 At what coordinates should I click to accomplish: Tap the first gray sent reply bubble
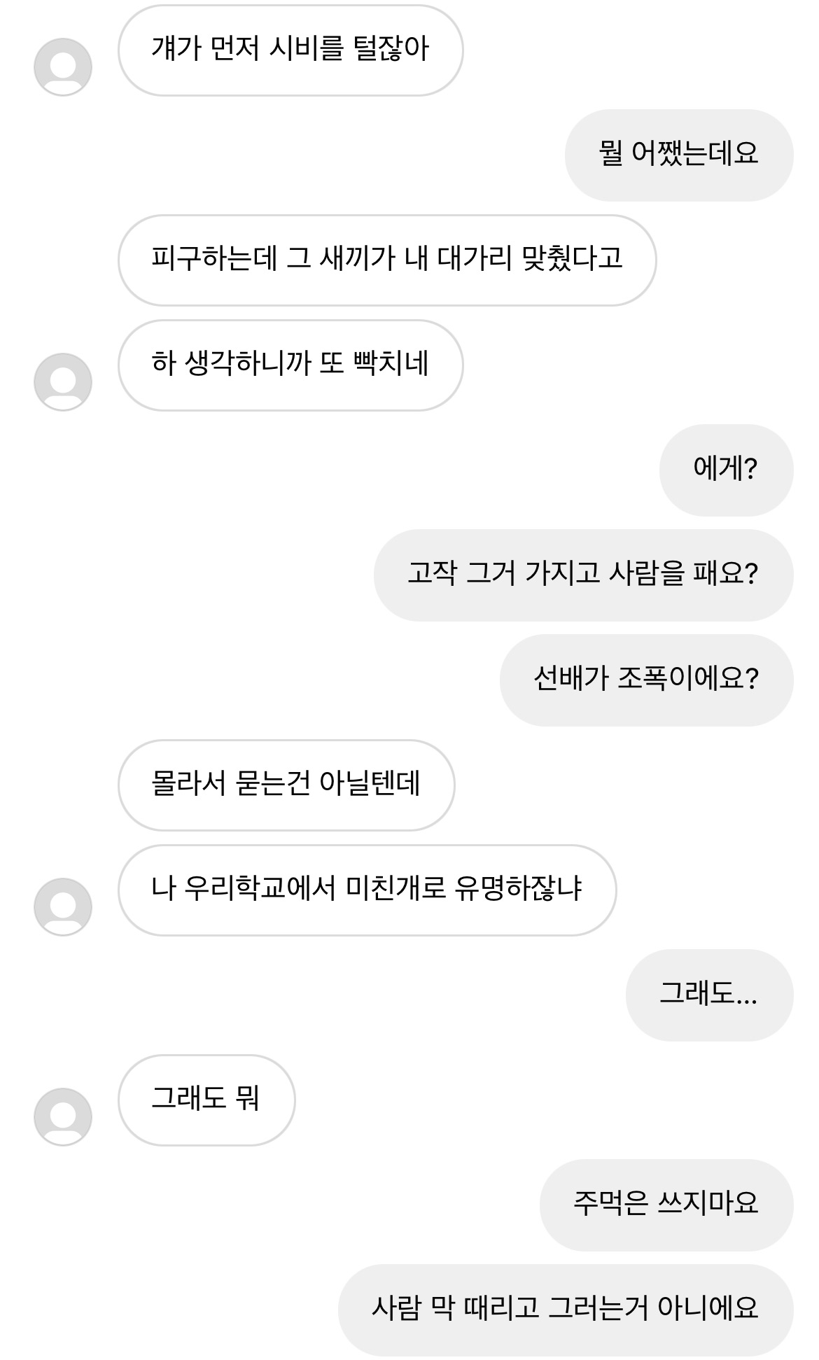(678, 155)
